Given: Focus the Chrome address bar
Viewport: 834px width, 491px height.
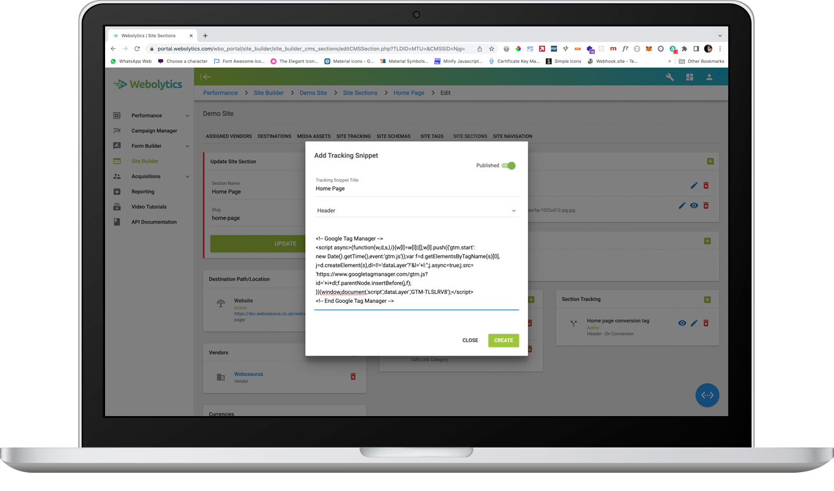Looking at the screenshot, I should [312, 48].
